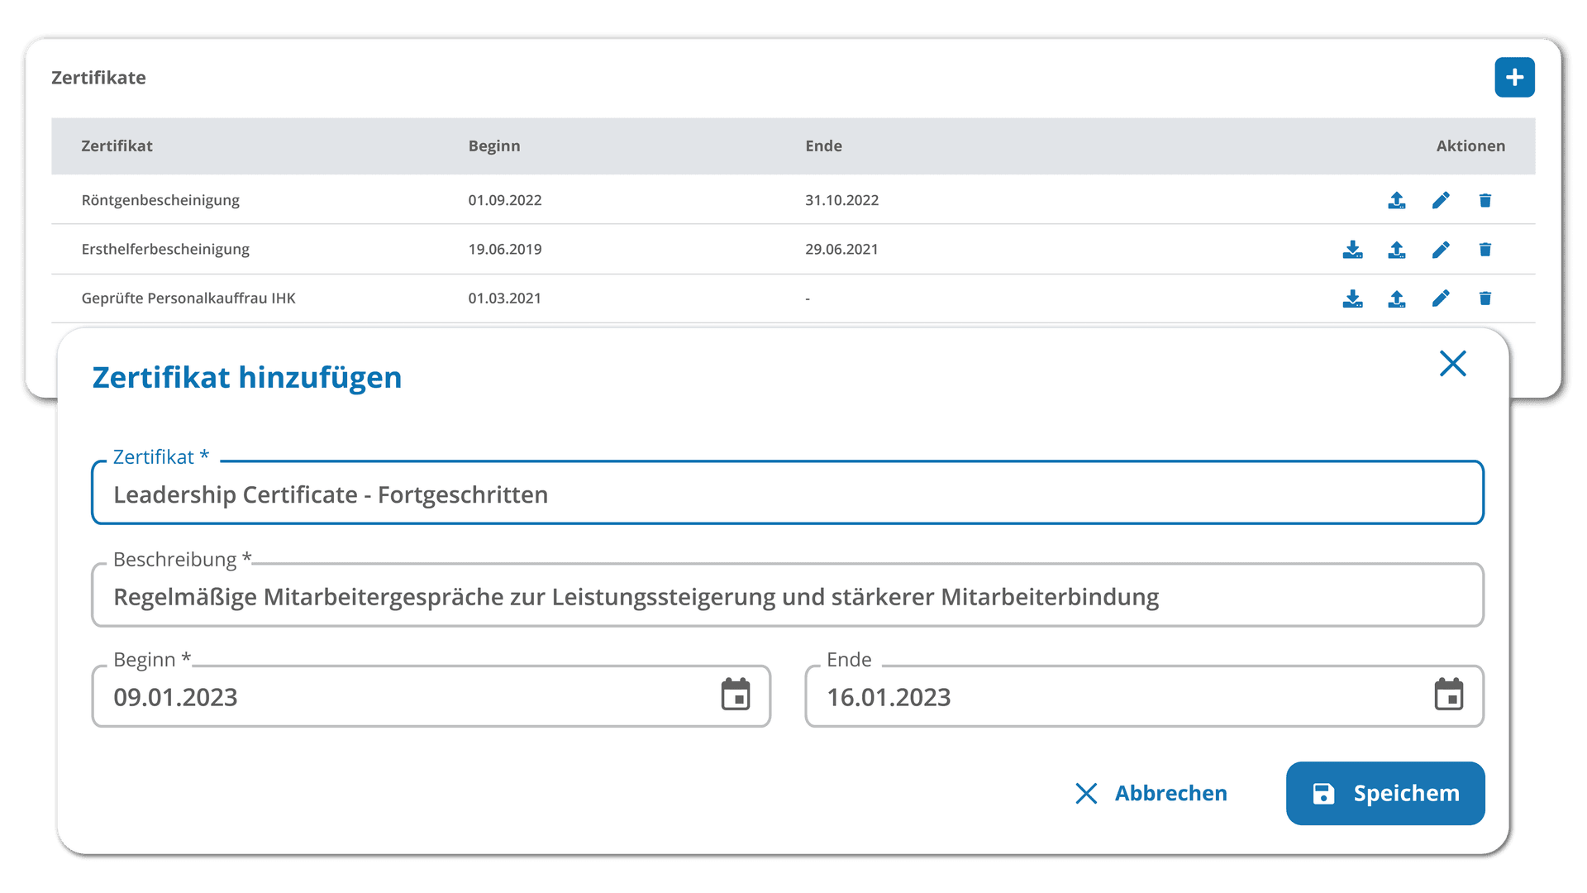This screenshot has width=1587, height=893.
Task: Edit the Geprüfte Personalkauffrau IHK entry
Action: click(1441, 298)
